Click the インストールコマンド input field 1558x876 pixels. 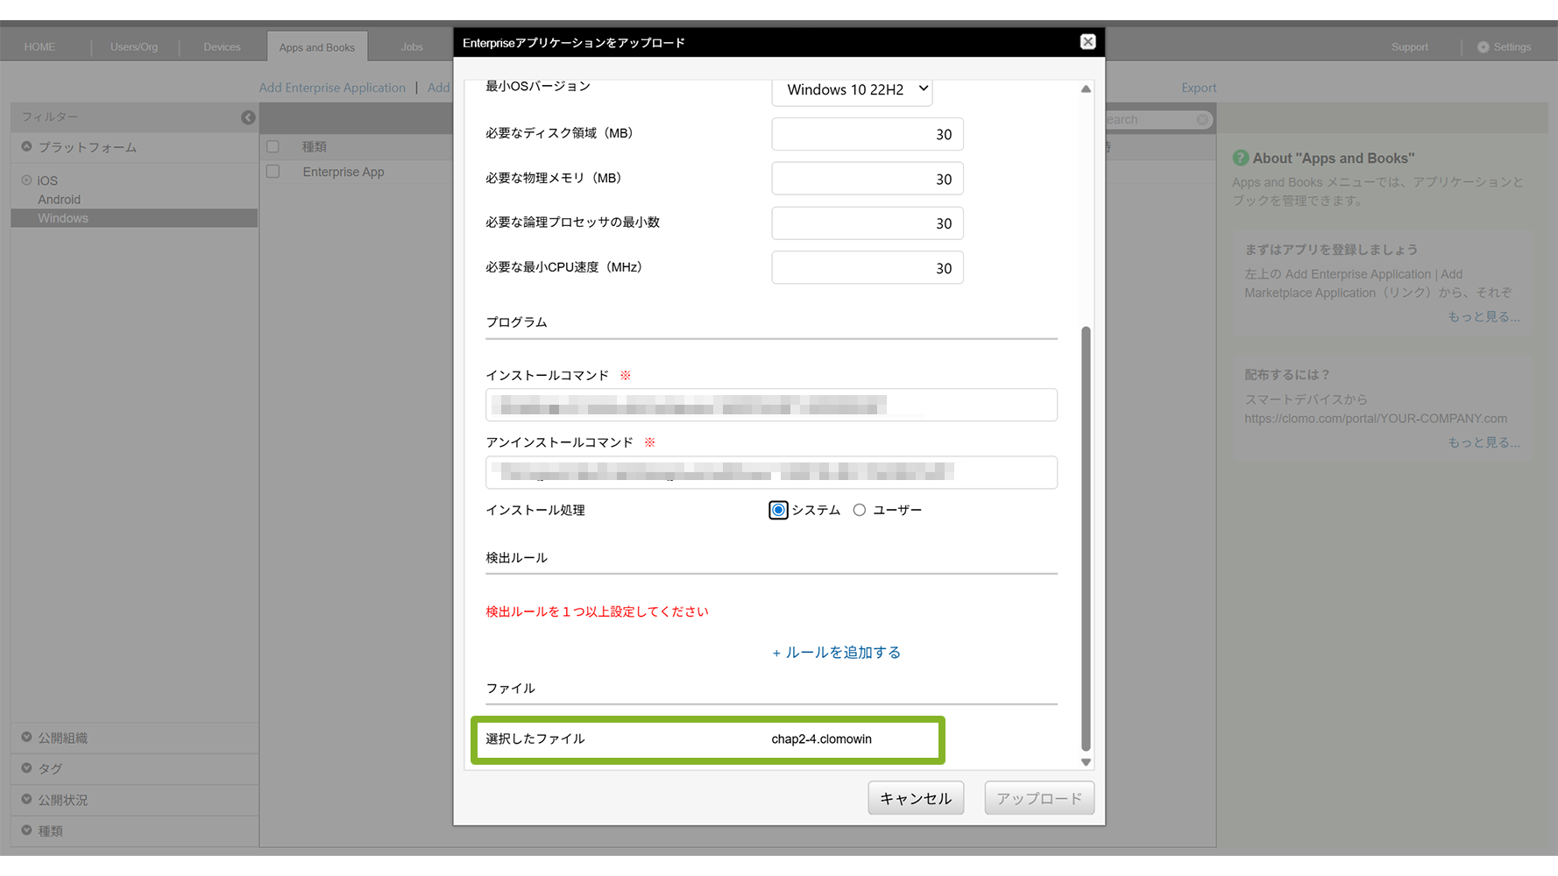point(771,405)
